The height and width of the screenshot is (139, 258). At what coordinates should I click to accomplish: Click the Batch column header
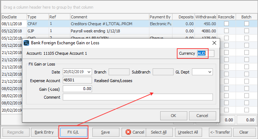(x=246, y=17)
